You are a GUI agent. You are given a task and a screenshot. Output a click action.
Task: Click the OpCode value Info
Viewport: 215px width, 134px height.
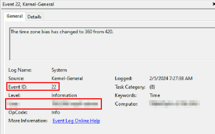click(x=56, y=112)
